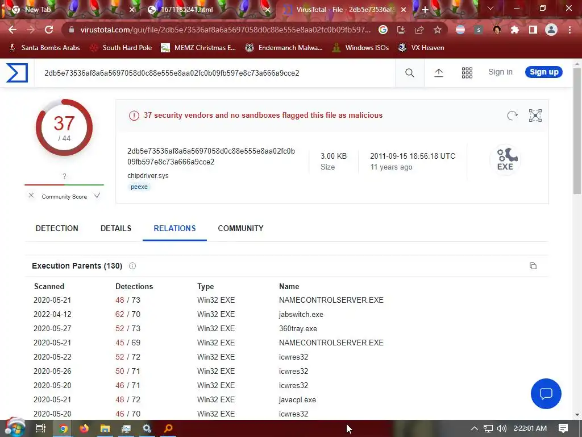Open the Windows ISOs bookmark
Screen dimensions: 582x437
(x=361, y=48)
